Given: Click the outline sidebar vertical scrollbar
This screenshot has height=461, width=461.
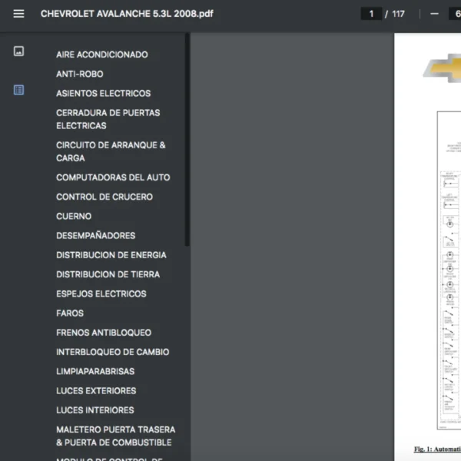Looking at the screenshot, I should tap(187, 138).
